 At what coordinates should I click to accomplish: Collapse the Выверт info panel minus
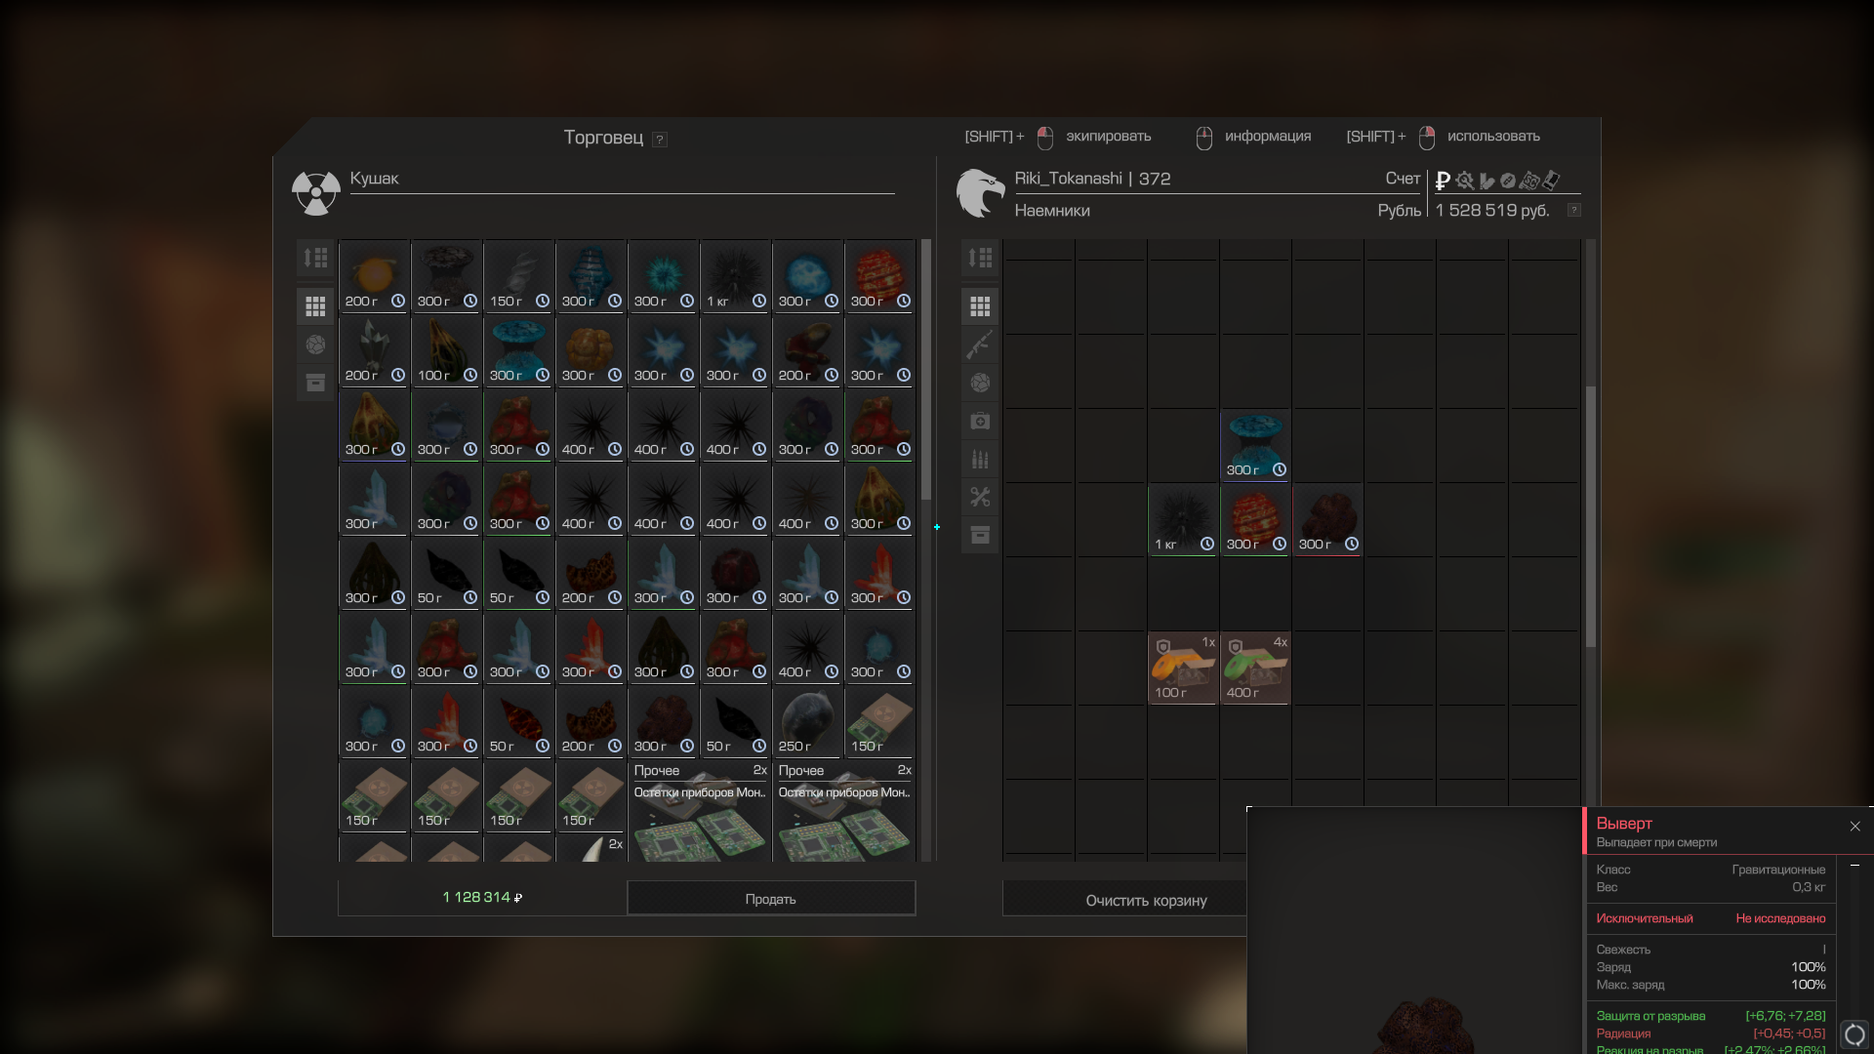click(1855, 866)
